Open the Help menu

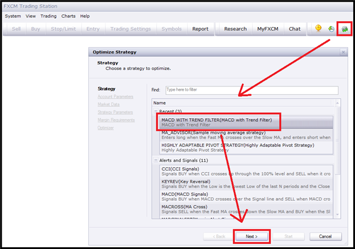point(85,16)
